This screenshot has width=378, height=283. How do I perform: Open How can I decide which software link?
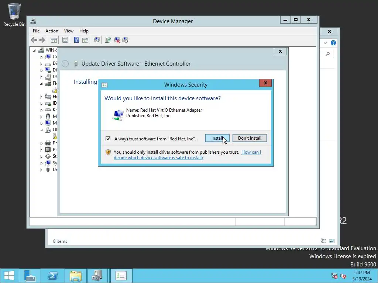tap(187, 155)
